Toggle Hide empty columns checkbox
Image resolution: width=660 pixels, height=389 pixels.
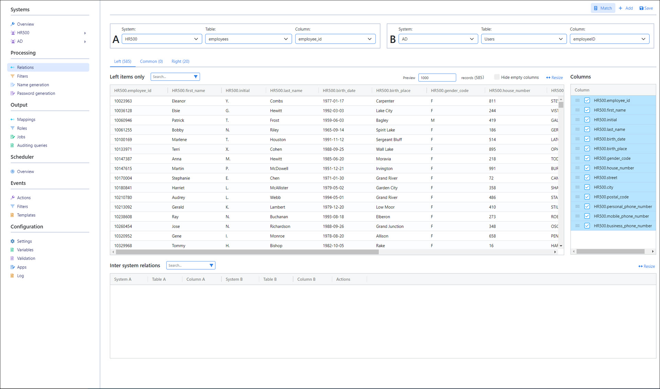[497, 77]
